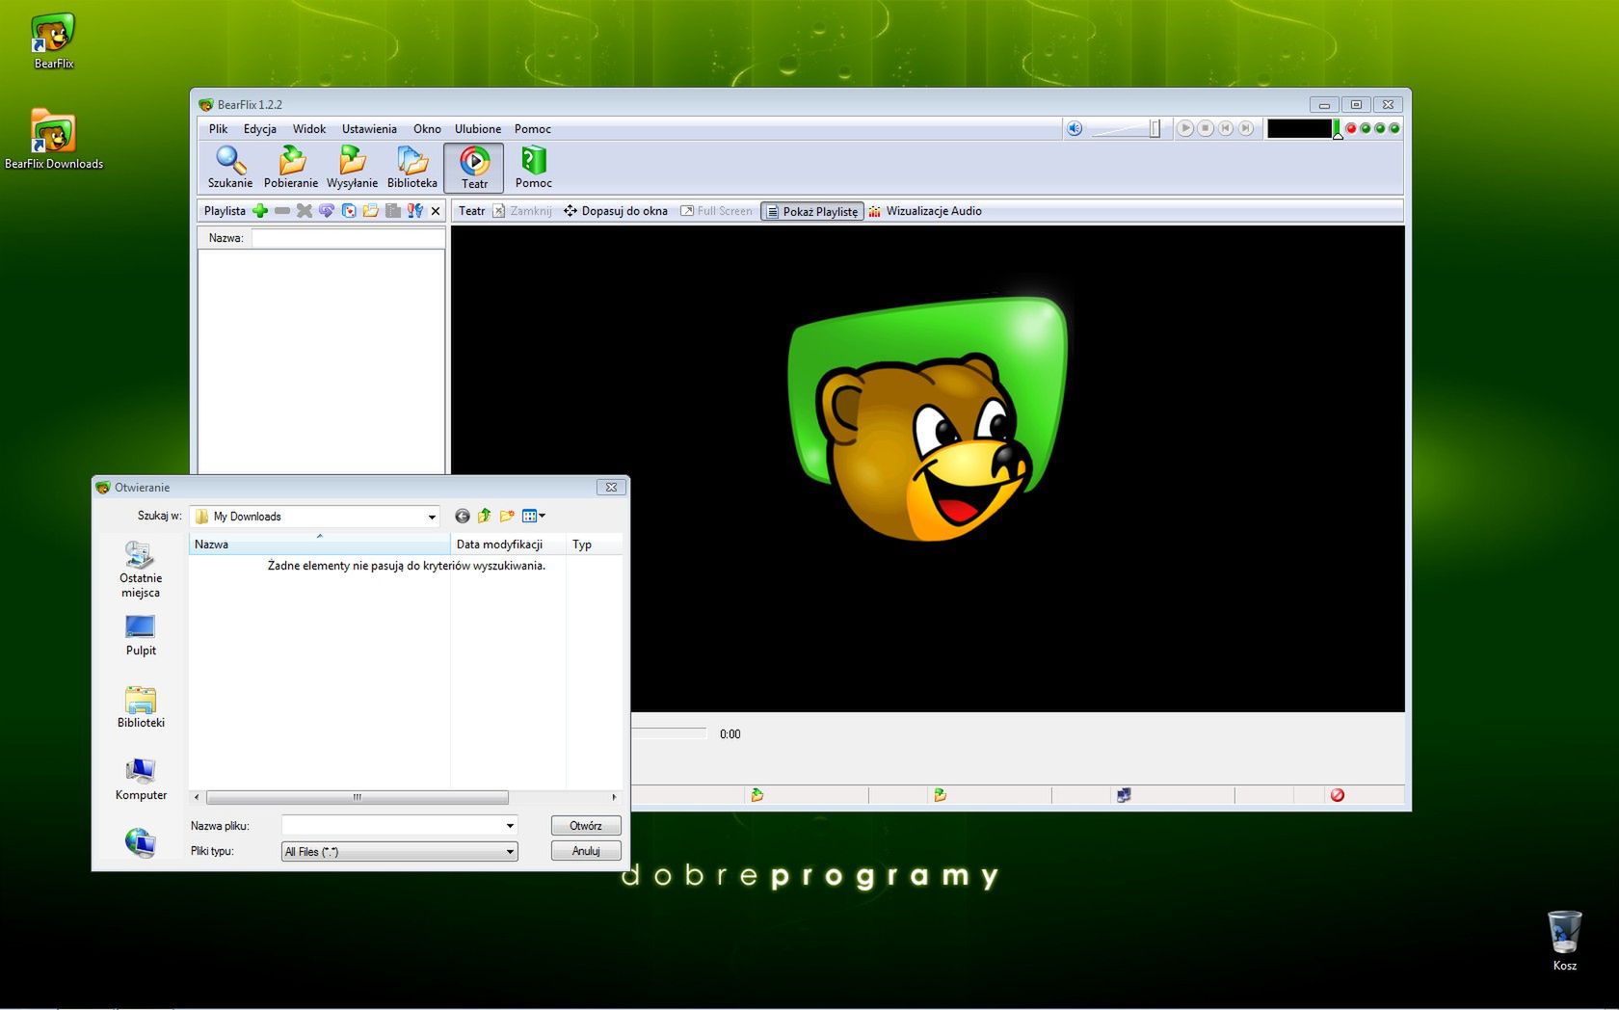Image resolution: width=1619 pixels, height=1010 pixels.
Task: Open the Okno menu
Action: [427, 129]
